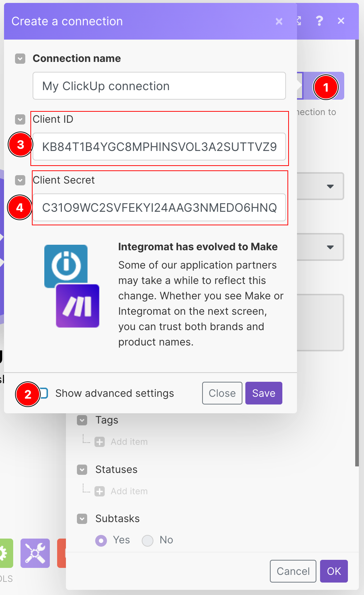Save the new ClickUp connection
The image size is (364, 595).
click(264, 393)
